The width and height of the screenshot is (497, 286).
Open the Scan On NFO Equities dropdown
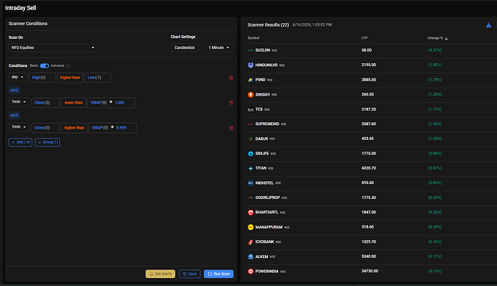[53, 47]
